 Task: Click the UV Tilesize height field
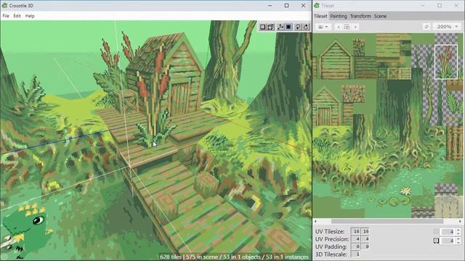click(365, 231)
